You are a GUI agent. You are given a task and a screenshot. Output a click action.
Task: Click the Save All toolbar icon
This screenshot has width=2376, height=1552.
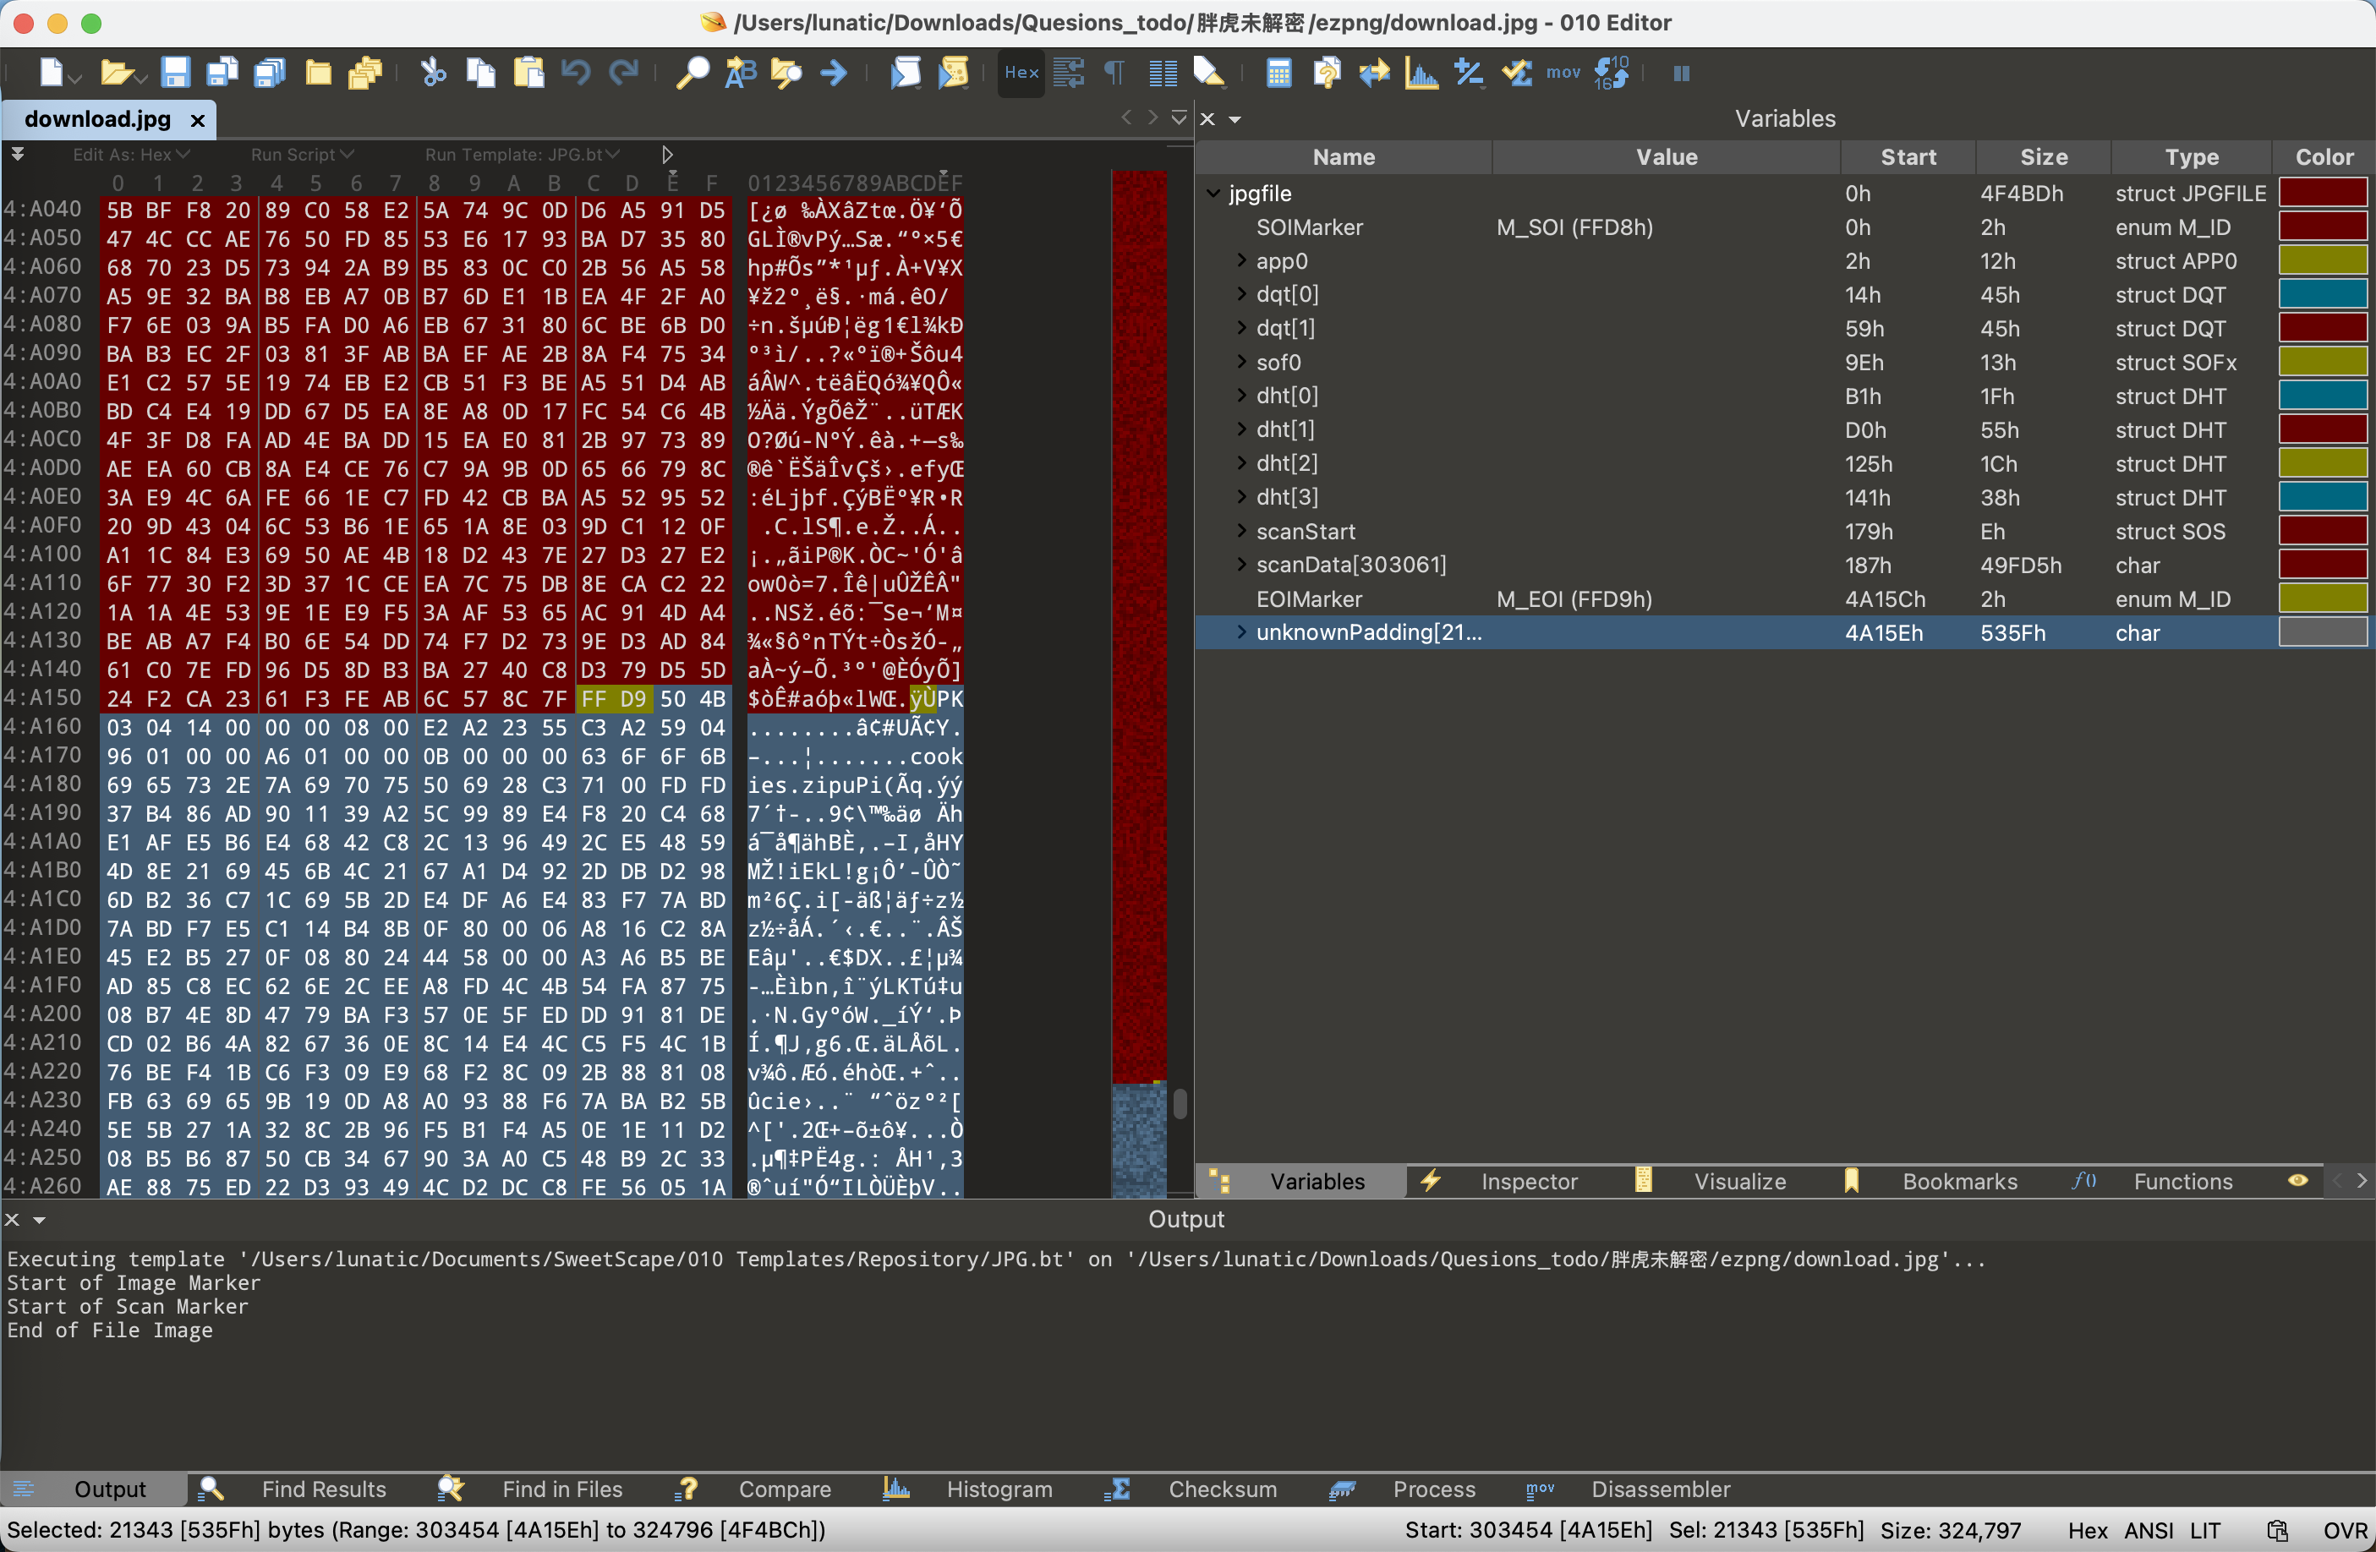[270, 73]
